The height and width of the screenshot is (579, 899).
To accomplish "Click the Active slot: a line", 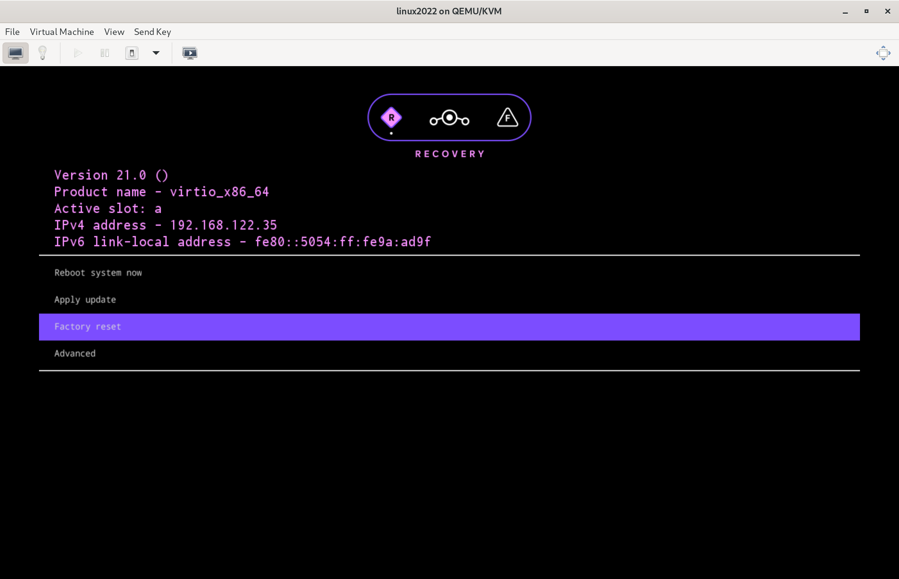I will tap(108, 209).
